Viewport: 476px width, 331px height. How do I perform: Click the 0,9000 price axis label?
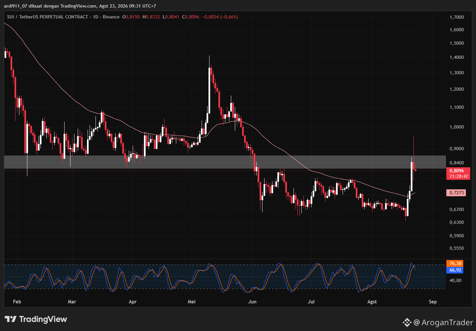[457, 149]
